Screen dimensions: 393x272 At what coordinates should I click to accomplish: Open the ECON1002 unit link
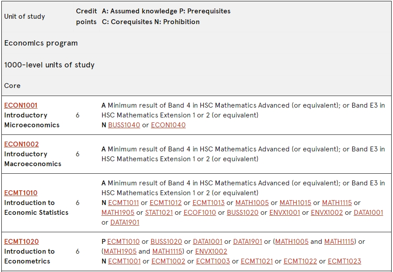click(x=21, y=144)
